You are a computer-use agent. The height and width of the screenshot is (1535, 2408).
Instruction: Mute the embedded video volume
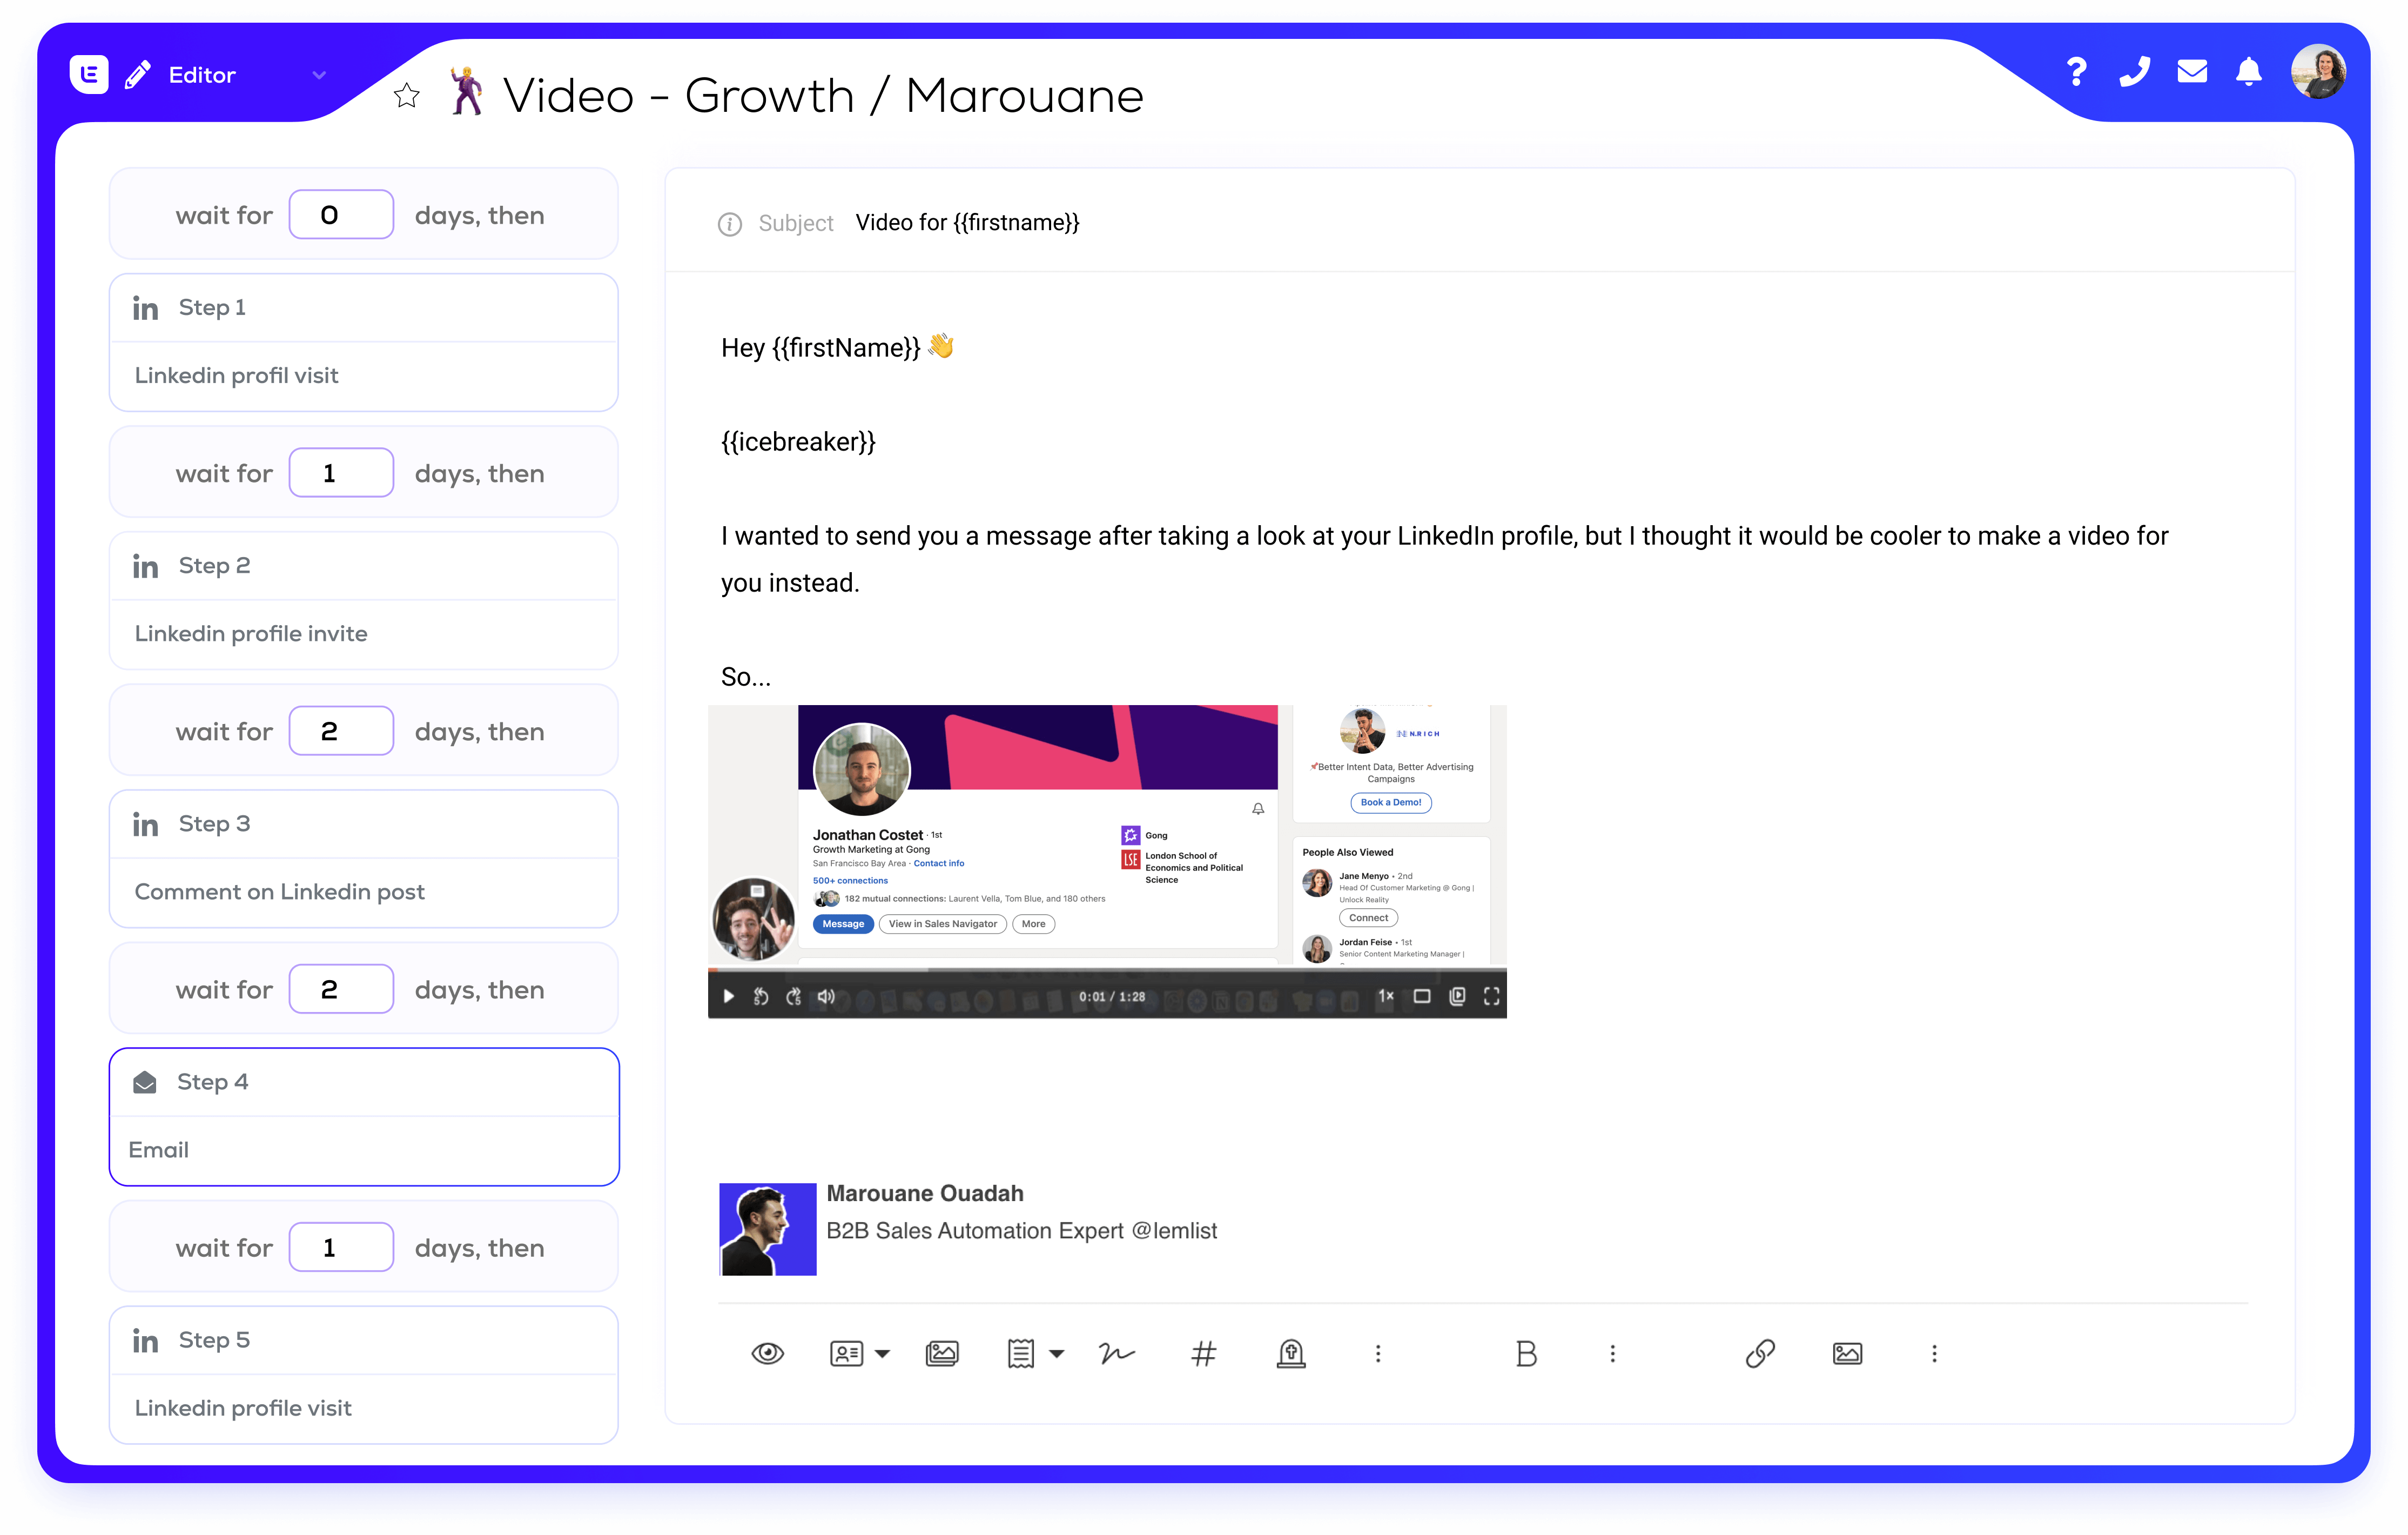(x=826, y=997)
